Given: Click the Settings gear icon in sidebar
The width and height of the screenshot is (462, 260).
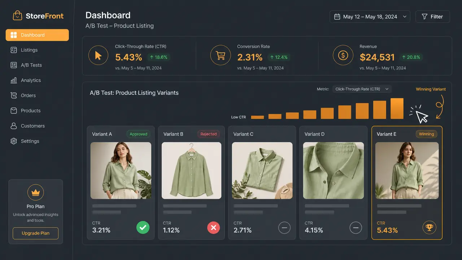Looking at the screenshot, I should (x=14, y=141).
